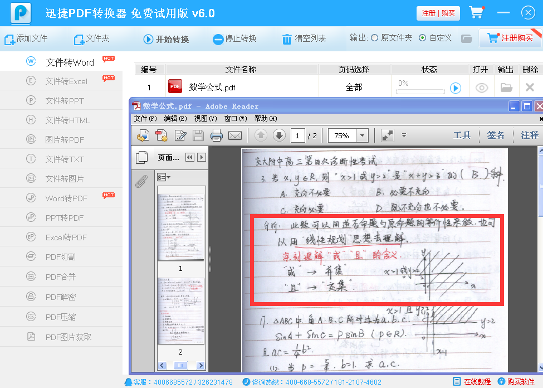The height and width of the screenshot is (388, 543).
Task: Click red PDF icon of 数学公式.pdf row
Action: point(175,86)
